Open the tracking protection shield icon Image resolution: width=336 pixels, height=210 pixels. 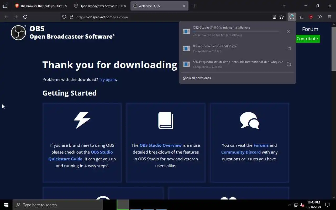[64, 17]
